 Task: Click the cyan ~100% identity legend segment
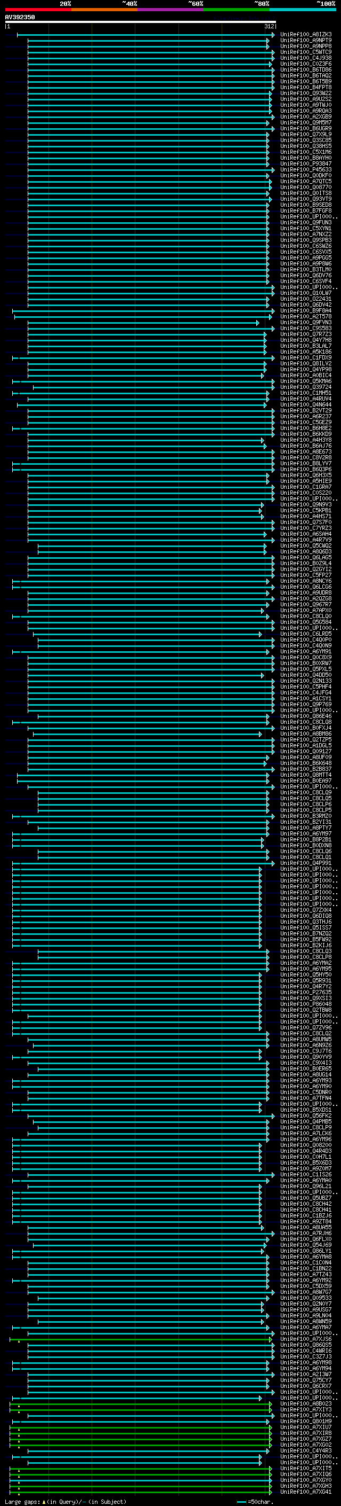pos(303,10)
